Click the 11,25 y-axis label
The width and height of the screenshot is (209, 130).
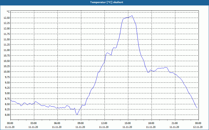click(x=7, y=45)
